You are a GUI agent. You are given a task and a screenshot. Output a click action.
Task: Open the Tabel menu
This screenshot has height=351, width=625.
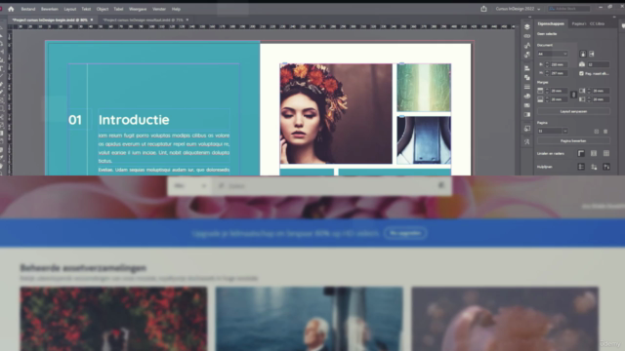point(118,9)
